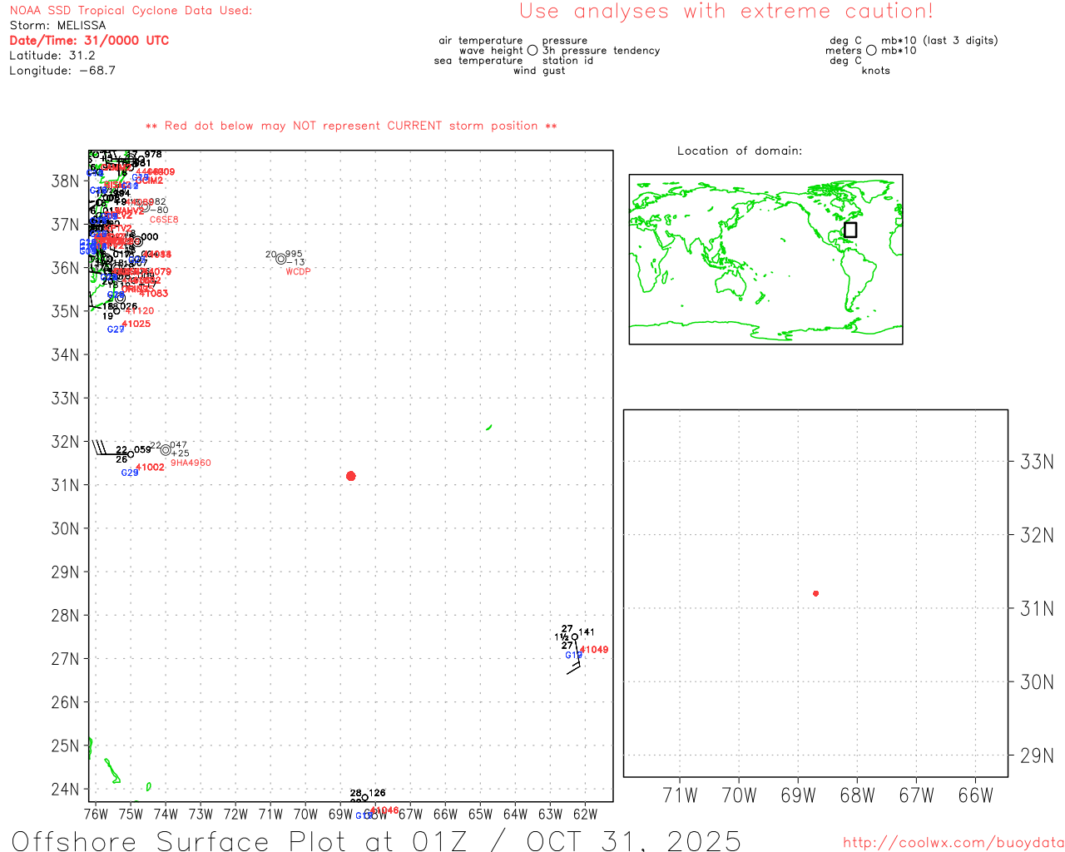1065x852 pixels.
Task: Click 'knots' in the units legend
Action: pos(876,71)
